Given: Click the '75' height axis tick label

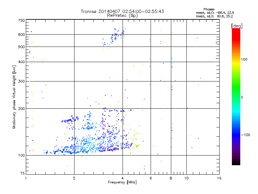Looking at the screenshot, I should pos(23,173).
